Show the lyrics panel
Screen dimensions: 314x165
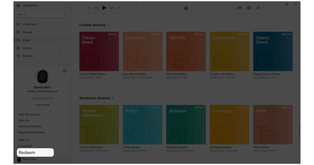click(249, 8)
